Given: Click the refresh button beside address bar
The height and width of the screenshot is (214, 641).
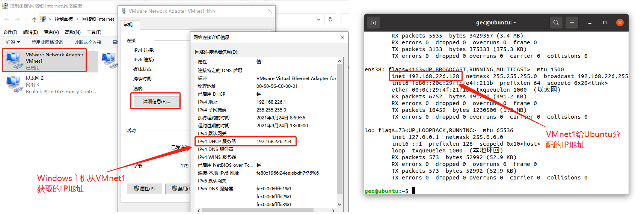Looking at the screenshot, I should (330, 19).
